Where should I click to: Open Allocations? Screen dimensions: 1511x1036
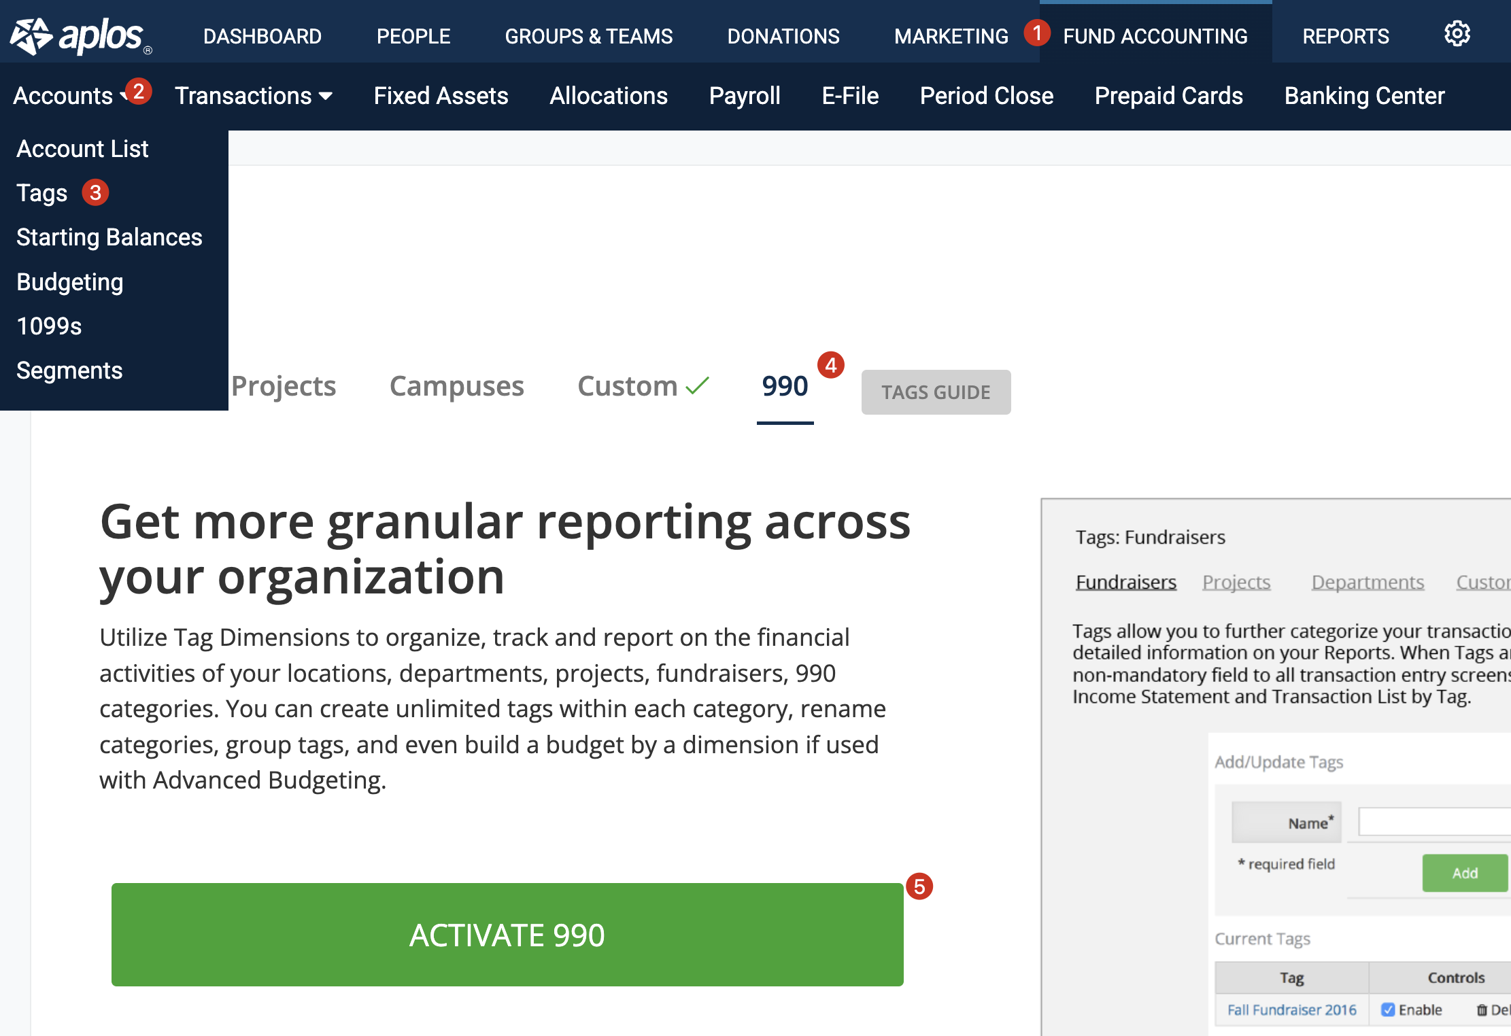(x=609, y=96)
